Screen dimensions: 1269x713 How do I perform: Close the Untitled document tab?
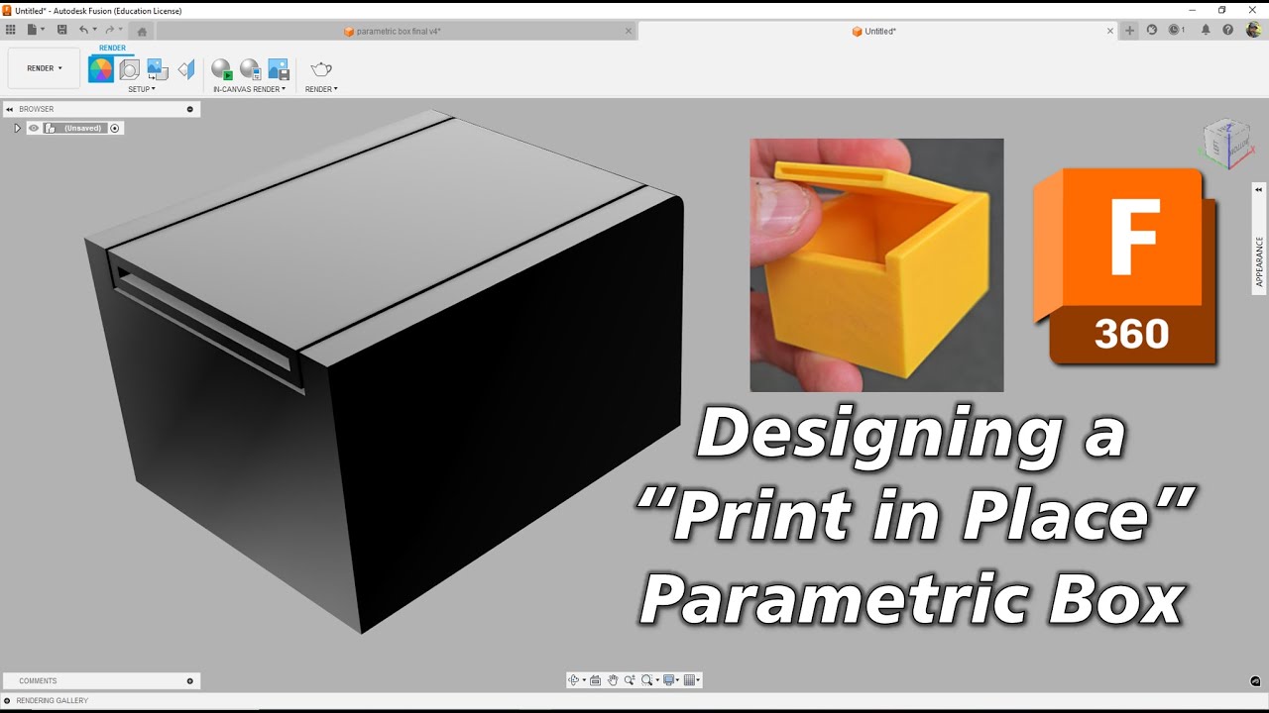click(x=1110, y=31)
